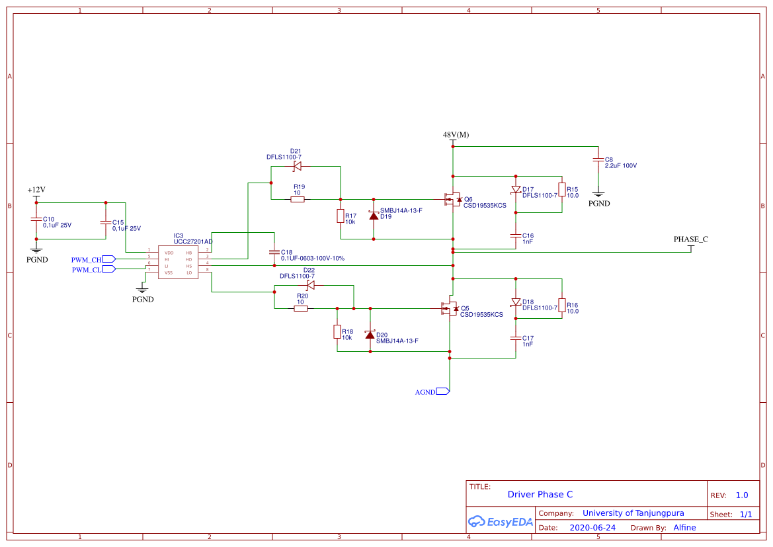The image size is (773, 547).
Task: Click the PGND ground symbol below C10
Action: (36, 249)
